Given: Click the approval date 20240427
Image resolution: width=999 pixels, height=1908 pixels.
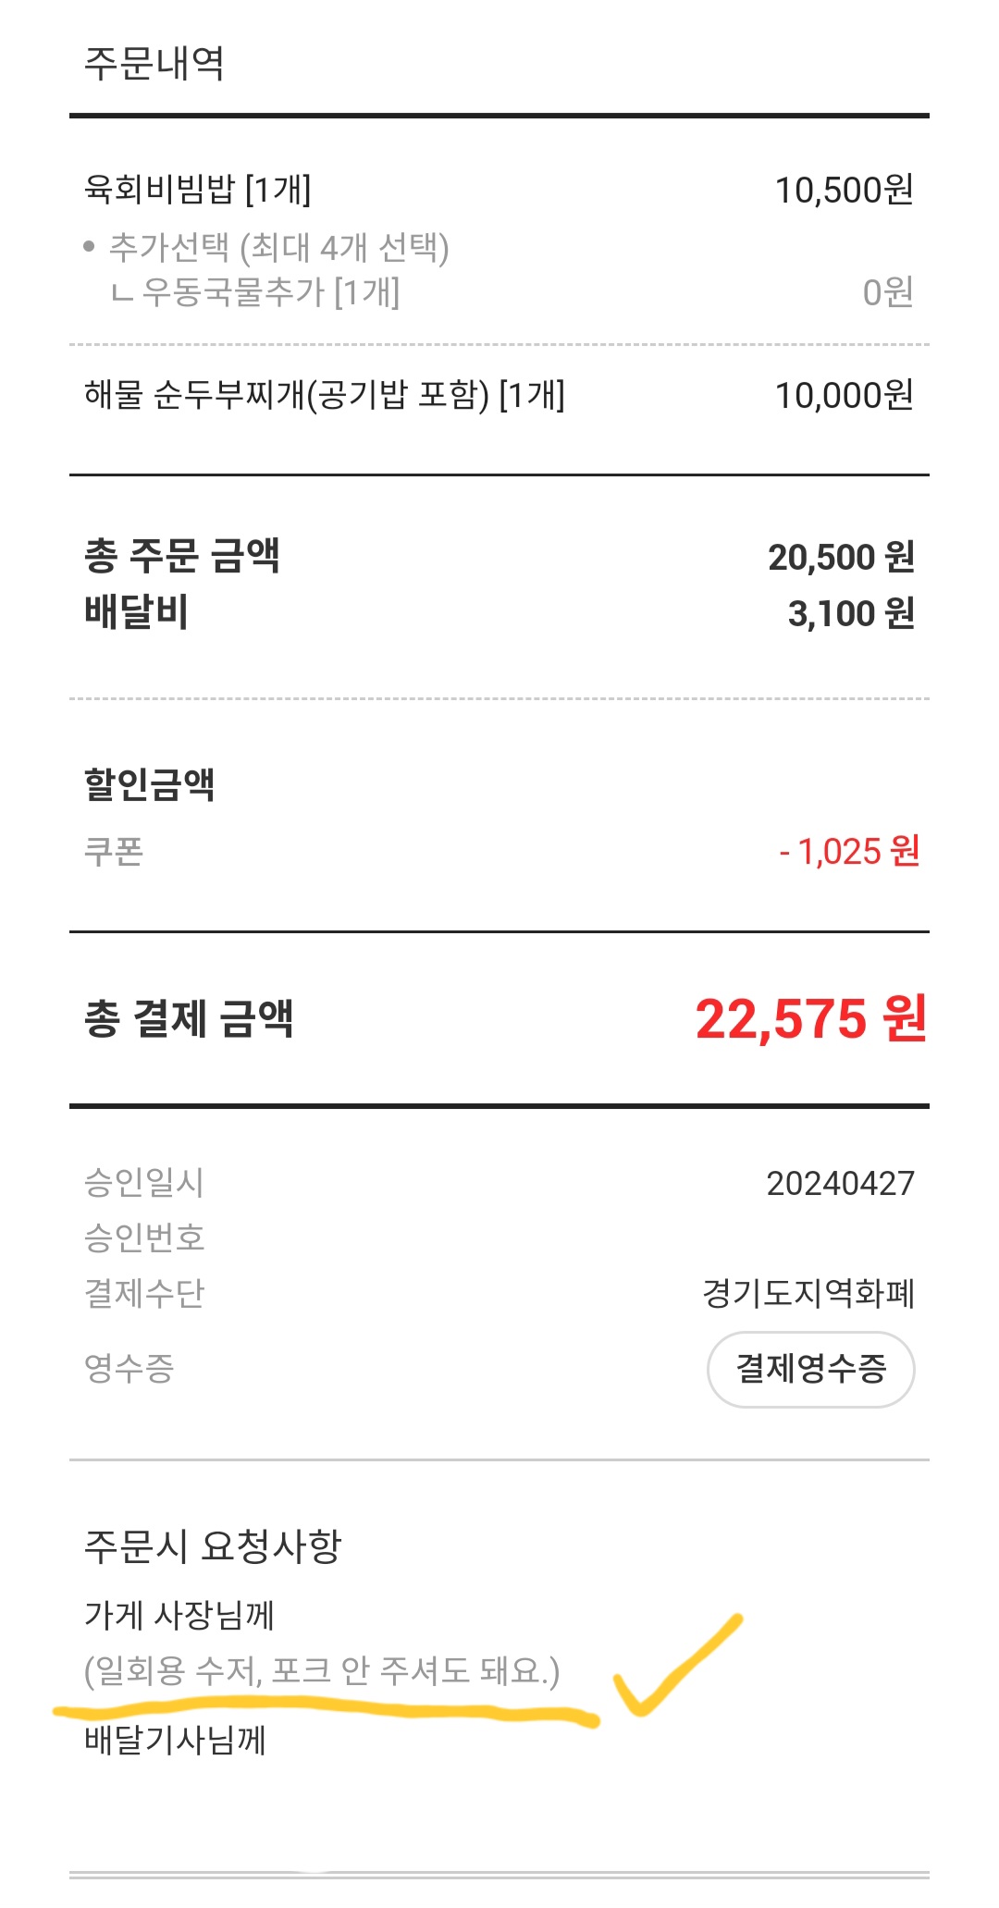Looking at the screenshot, I should [840, 1183].
